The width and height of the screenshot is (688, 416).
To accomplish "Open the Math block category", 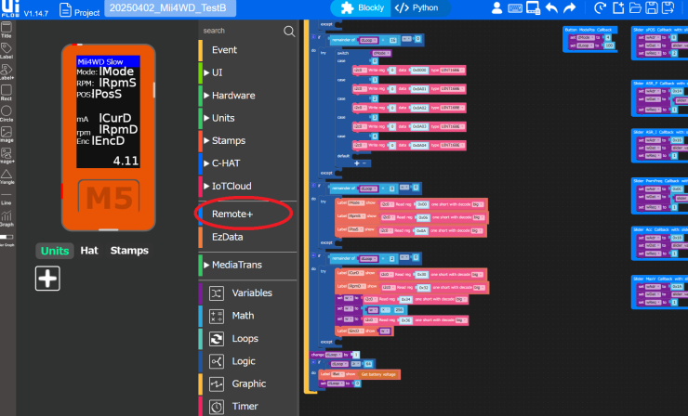I will pos(248,316).
